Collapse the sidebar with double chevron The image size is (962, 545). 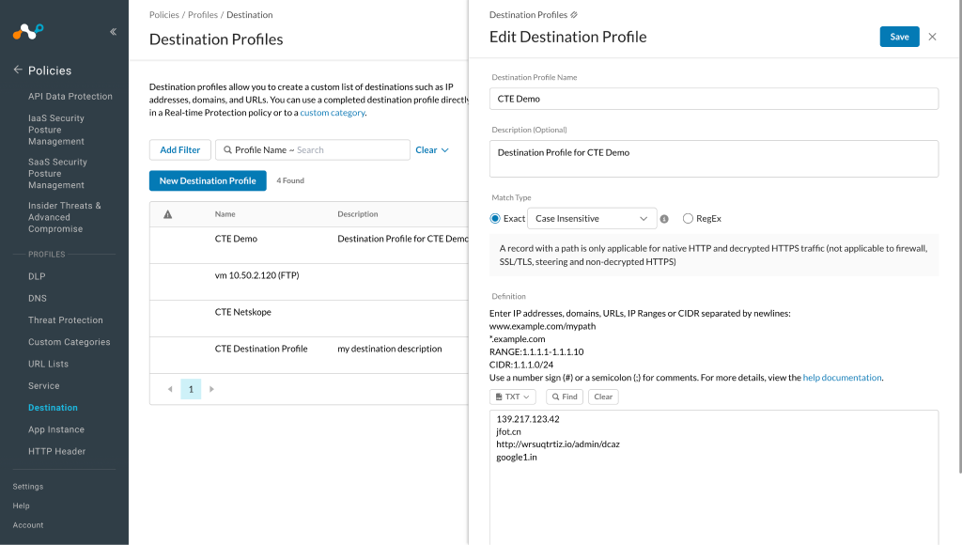pos(114,32)
